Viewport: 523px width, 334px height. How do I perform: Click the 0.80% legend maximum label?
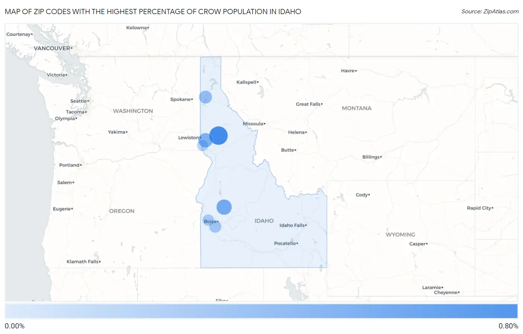(508, 326)
